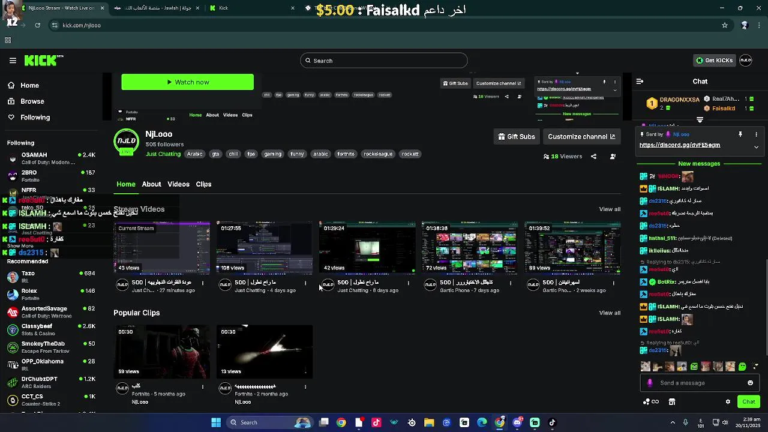Insert the green ghost emote from quick row
Screen dimensions: 768x432
tap(742, 367)
